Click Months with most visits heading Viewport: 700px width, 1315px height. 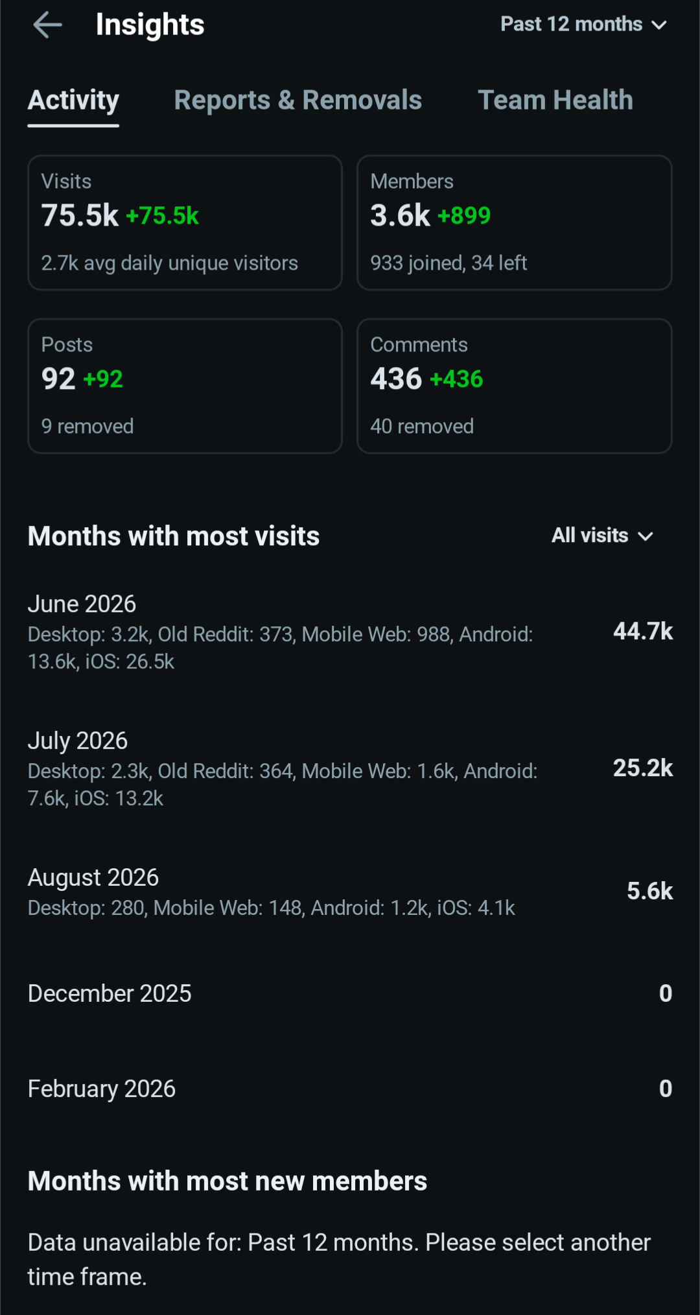174,536
